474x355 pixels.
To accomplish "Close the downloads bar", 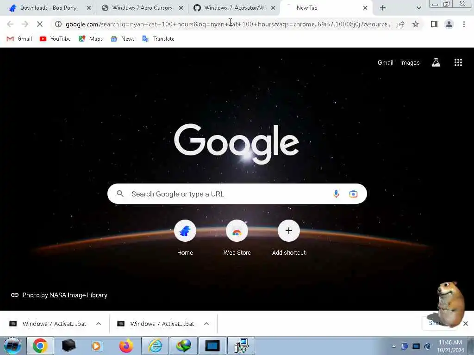I will 466,324.
